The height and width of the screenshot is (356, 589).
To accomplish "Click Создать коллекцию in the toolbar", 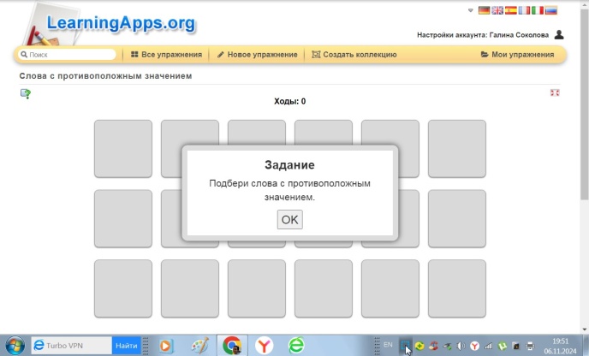I will pos(354,55).
